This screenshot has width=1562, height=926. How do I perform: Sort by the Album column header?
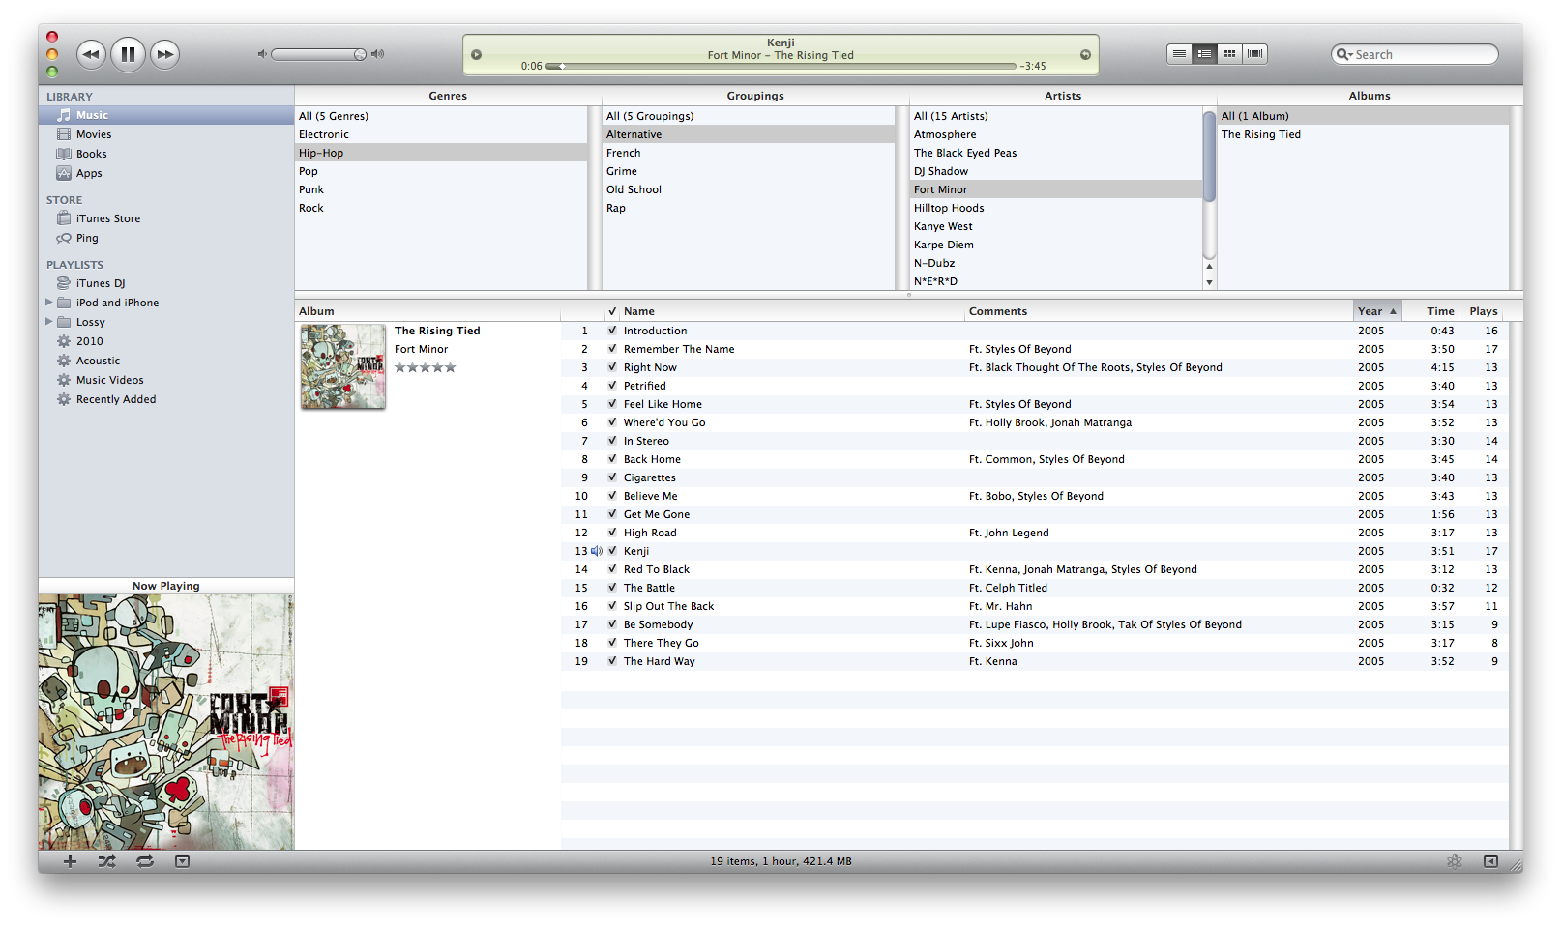[x=427, y=311]
